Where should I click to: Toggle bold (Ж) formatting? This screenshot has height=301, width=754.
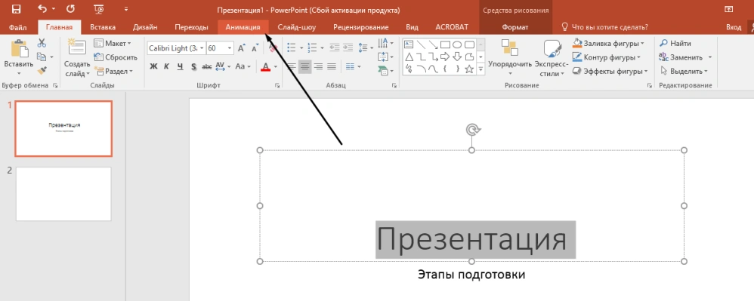coord(153,66)
